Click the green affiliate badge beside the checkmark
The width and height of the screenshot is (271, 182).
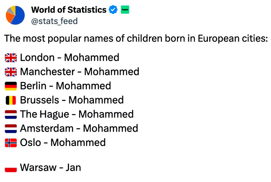(124, 10)
